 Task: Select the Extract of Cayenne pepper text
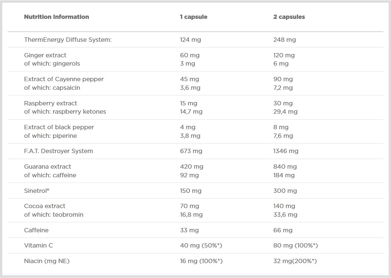click(64, 79)
